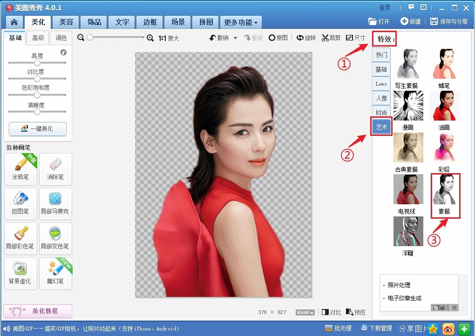The image size is (475, 336).
Task: Open the 电子印章生成 ad link
Action: (x=405, y=298)
